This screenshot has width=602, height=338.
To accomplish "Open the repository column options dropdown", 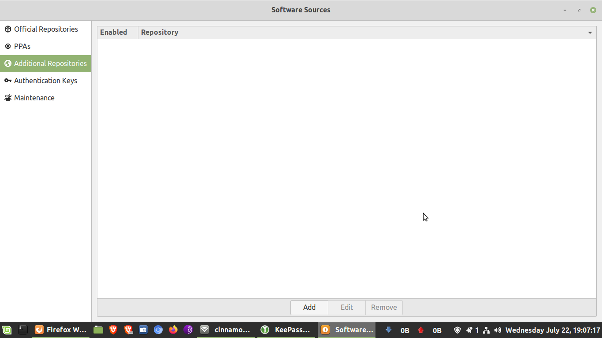I will 590,32.
